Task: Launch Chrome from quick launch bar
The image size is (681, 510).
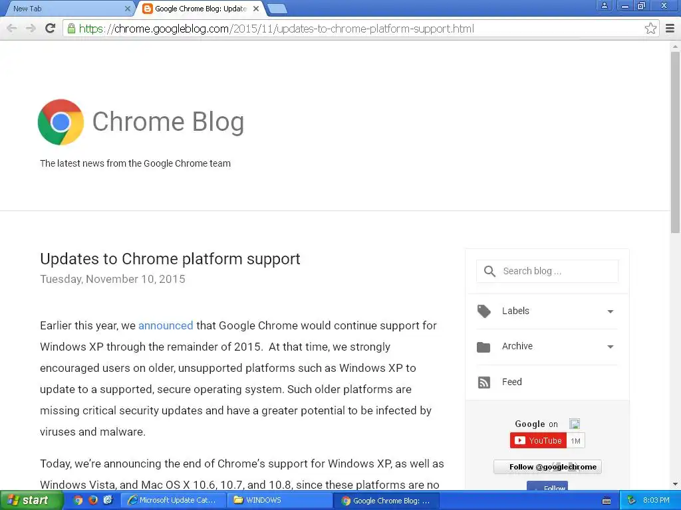Action: 78,500
